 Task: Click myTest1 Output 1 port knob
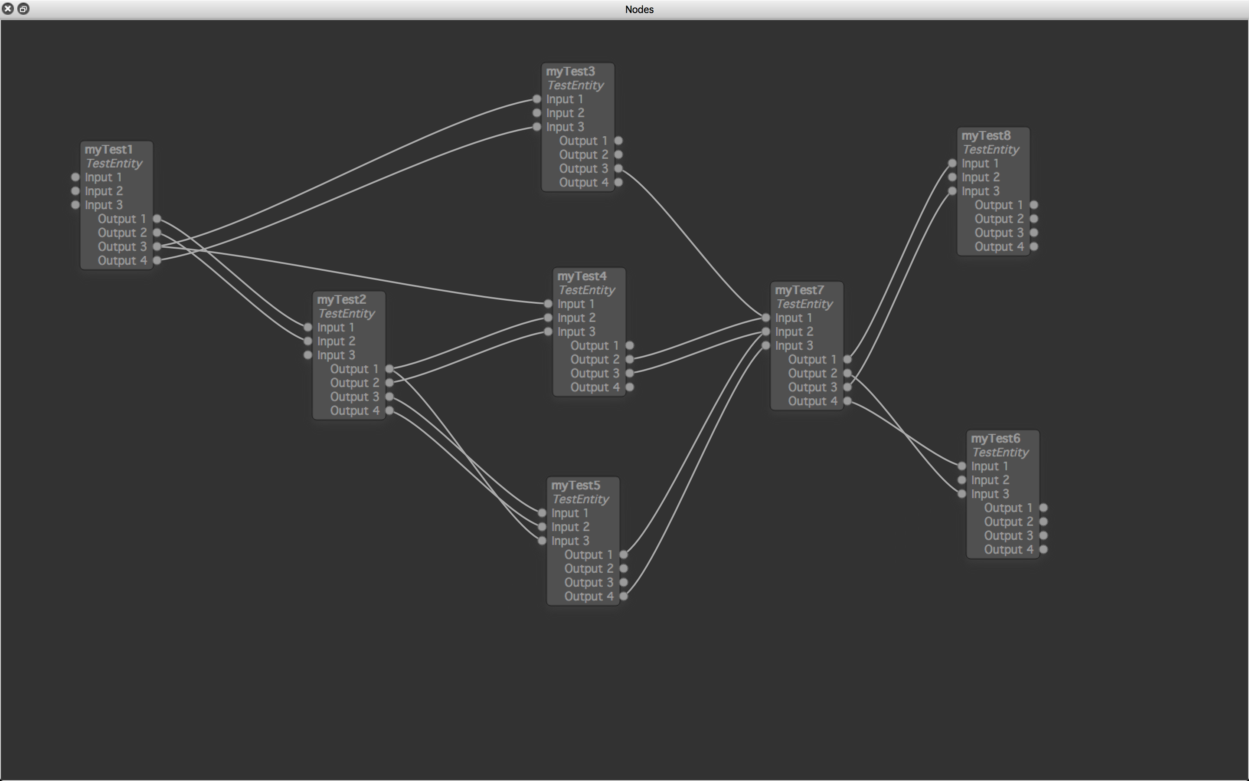(157, 219)
